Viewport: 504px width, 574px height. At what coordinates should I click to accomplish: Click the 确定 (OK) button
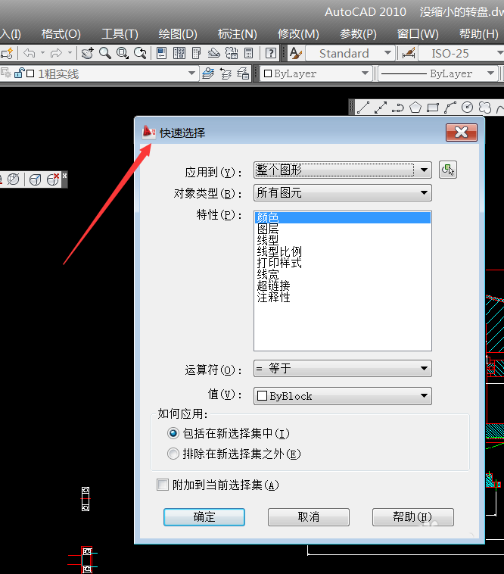click(204, 517)
